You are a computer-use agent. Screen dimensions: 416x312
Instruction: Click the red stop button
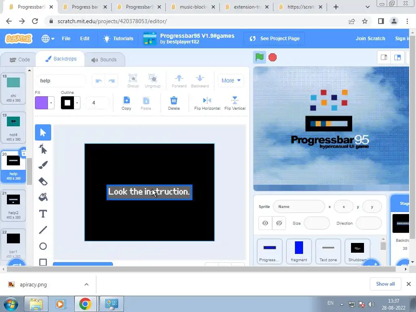(x=273, y=57)
